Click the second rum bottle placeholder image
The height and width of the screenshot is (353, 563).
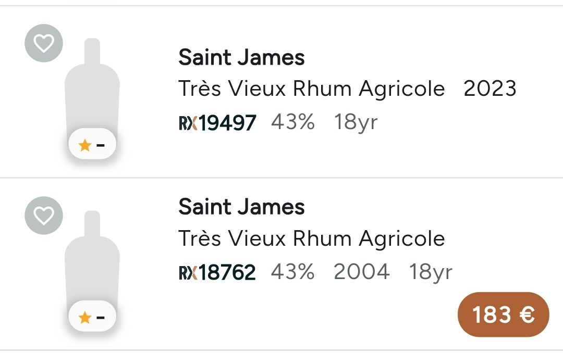tap(92, 260)
